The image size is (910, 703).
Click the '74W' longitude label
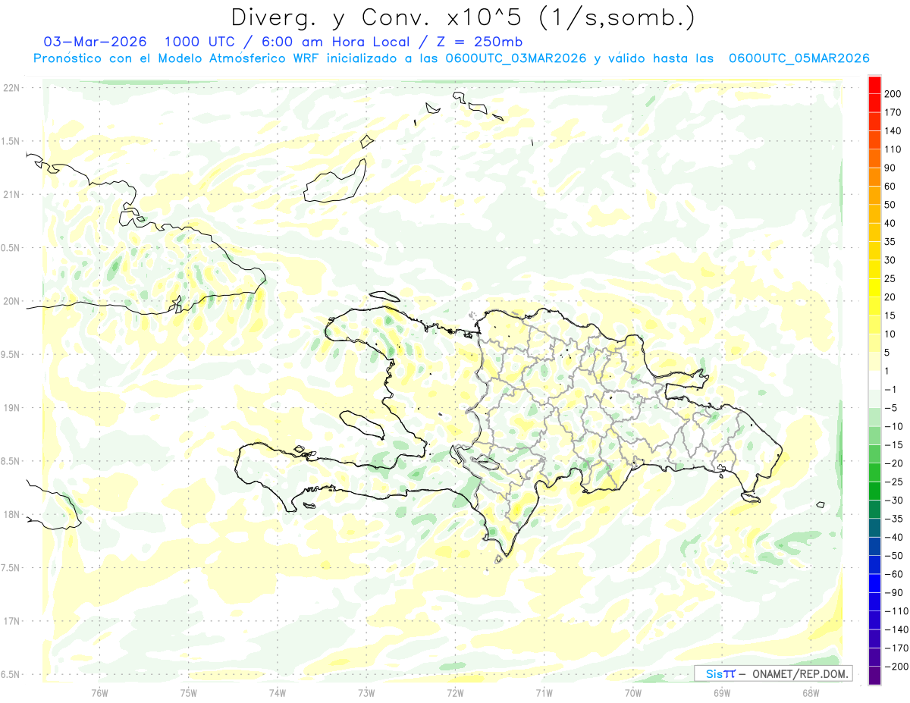click(x=278, y=692)
